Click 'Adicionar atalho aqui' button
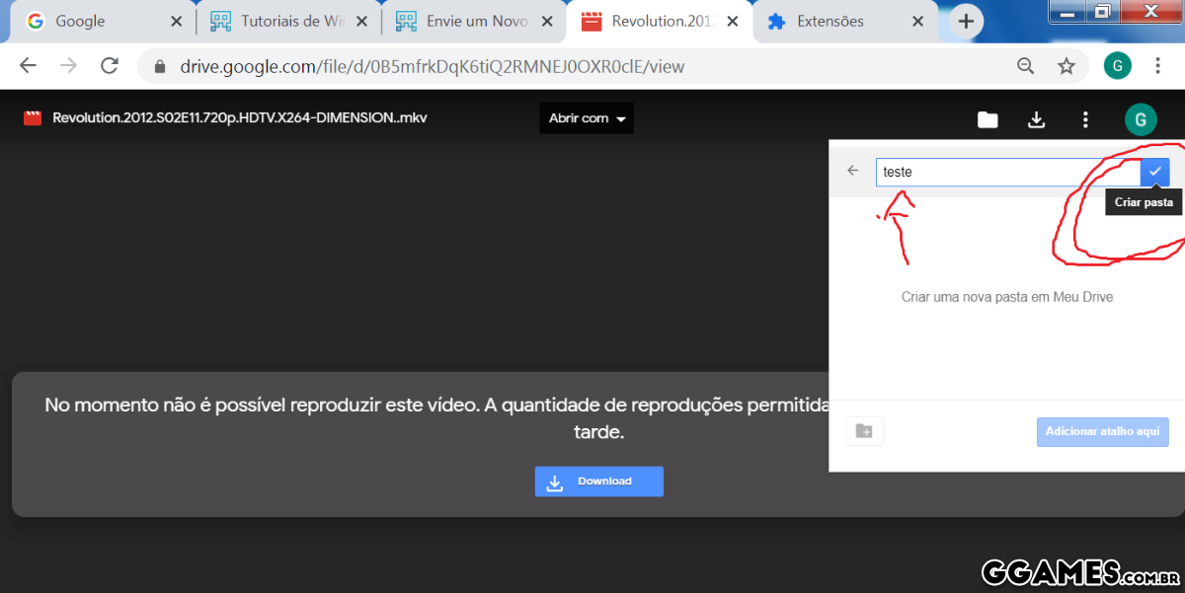 (1102, 431)
